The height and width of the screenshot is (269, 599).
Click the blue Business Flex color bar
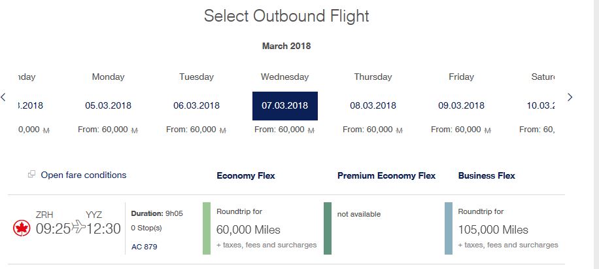click(449, 228)
